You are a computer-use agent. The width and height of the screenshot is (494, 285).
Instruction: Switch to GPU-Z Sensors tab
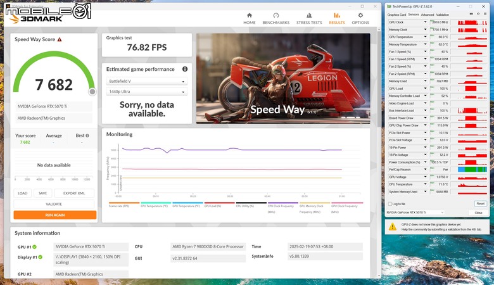coord(414,15)
